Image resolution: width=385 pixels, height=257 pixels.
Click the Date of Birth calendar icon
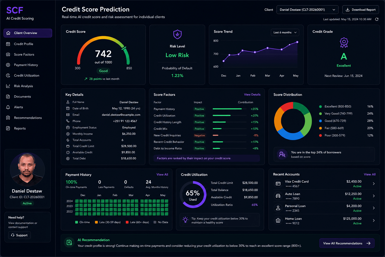(68, 108)
